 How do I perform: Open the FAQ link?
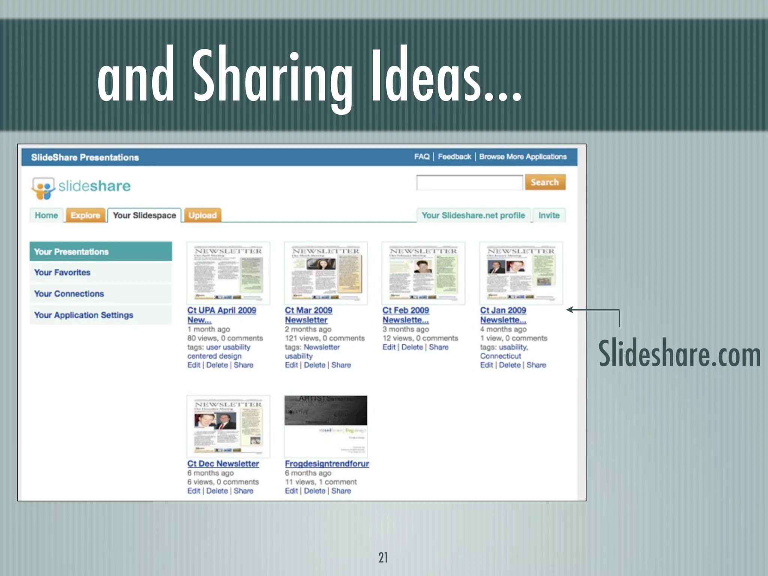pos(422,156)
